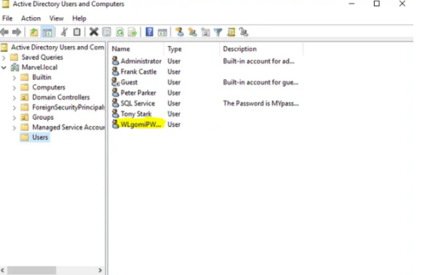Create a new user via the toolbar icon

[179, 32]
